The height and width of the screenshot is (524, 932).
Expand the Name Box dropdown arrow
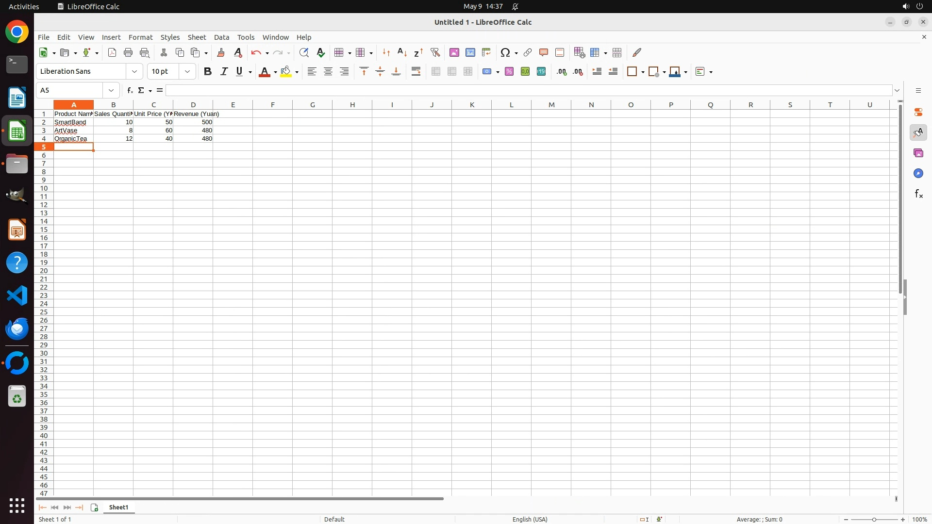111,90
